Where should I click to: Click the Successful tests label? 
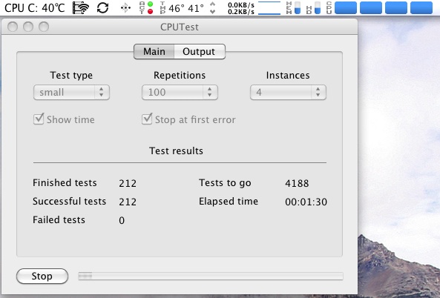pyautogui.click(x=69, y=202)
